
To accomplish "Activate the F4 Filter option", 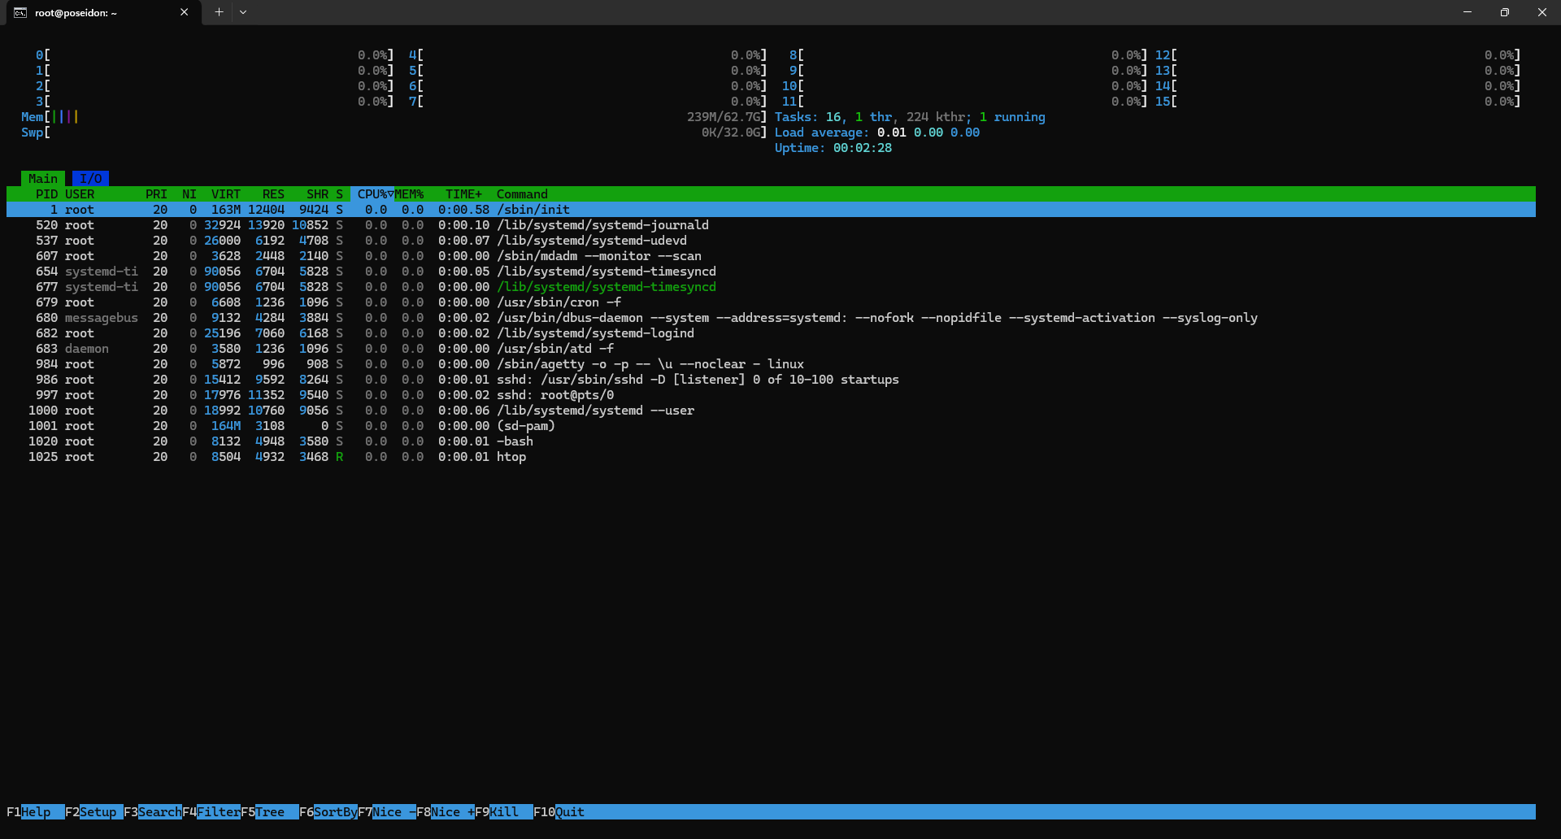I will pyautogui.click(x=218, y=812).
